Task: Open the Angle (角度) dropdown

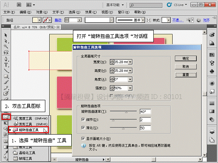Action: [130, 79]
